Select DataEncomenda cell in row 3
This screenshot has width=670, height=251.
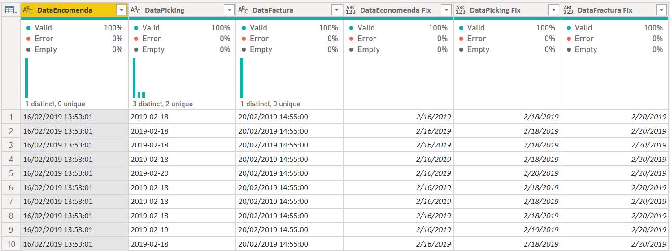(x=74, y=145)
